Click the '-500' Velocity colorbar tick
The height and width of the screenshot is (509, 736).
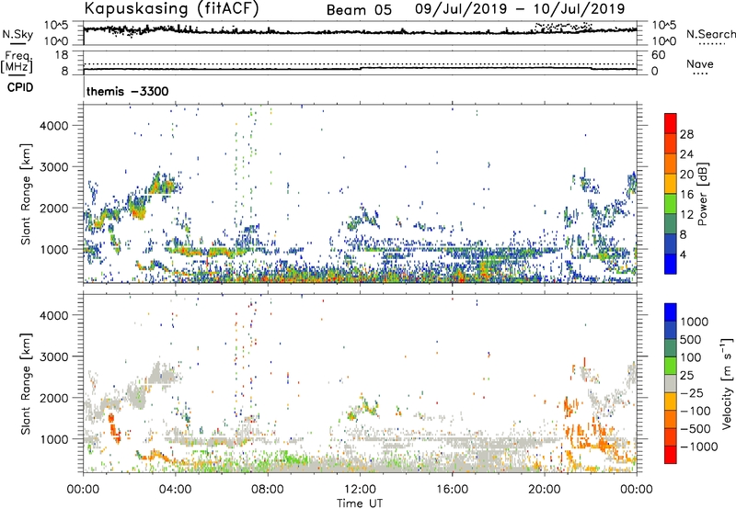pyautogui.click(x=695, y=429)
